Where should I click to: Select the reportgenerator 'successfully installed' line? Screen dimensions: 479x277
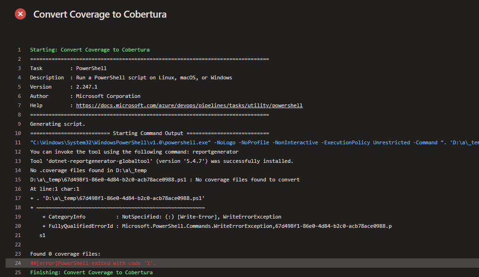tap(162, 161)
